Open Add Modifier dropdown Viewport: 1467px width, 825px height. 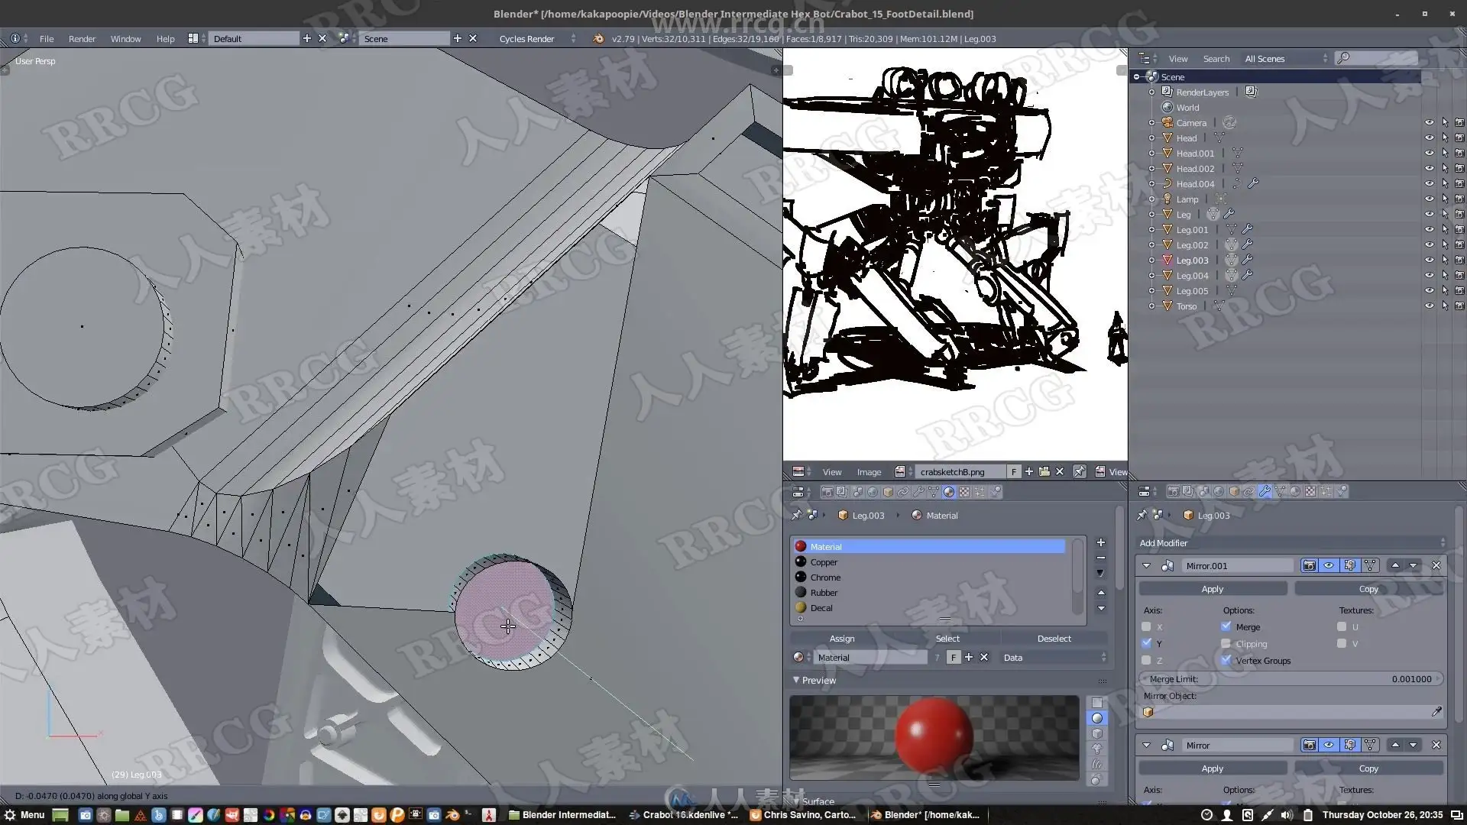tap(1291, 542)
